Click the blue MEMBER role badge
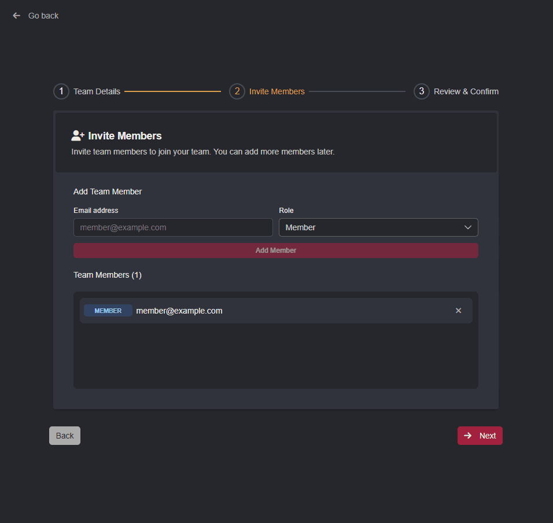 [x=108, y=311]
